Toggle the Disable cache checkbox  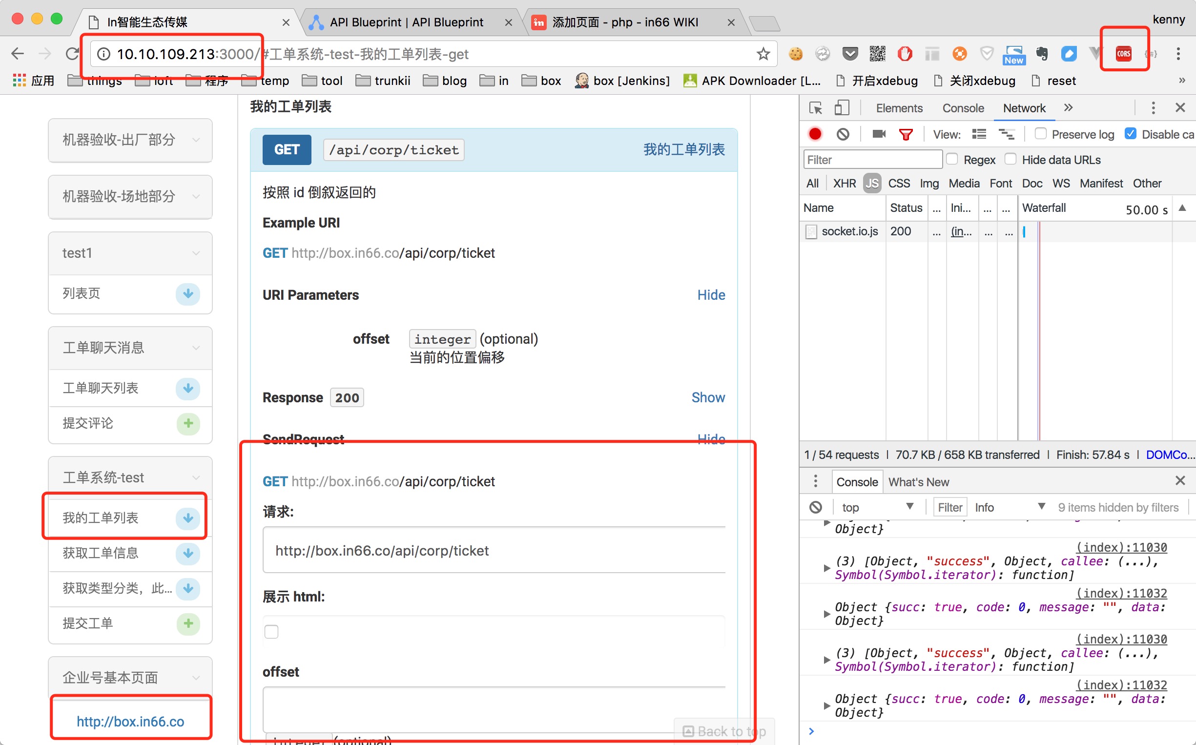coord(1131,134)
